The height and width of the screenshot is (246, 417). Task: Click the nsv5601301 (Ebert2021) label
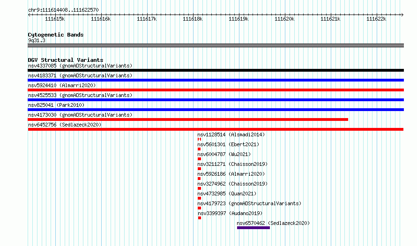coord(228,144)
